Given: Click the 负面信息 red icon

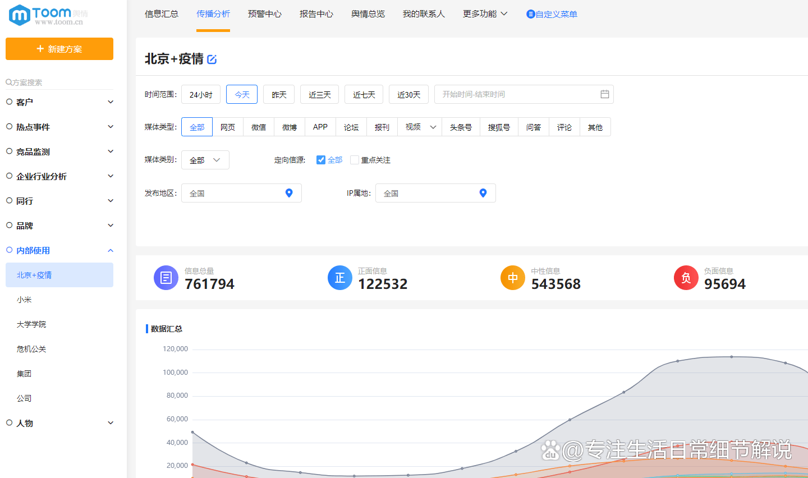Looking at the screenshot, I should [686, 278].
